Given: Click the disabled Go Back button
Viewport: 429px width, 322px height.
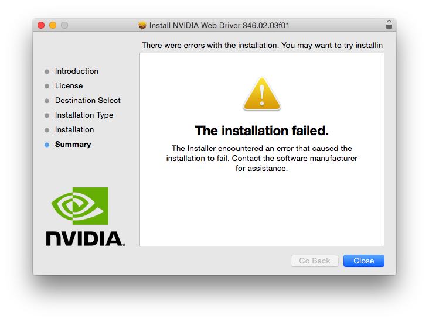Looking at the screenshot, I should point(314,261).
